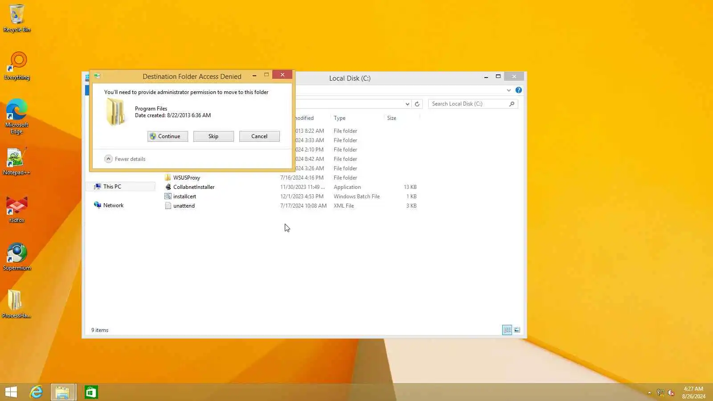Click the muted volume tray icon

(671, 393)
